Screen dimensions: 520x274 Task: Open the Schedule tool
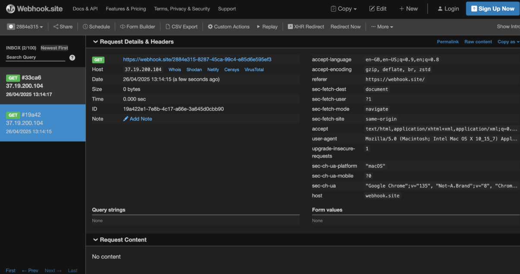(x=96, y=27)
